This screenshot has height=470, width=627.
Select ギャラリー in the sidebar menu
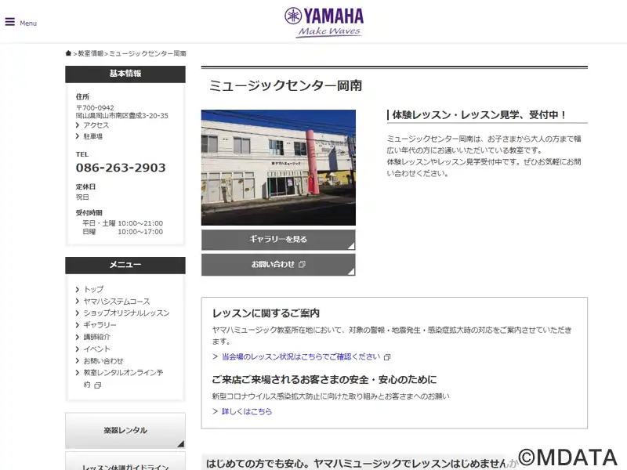tap(100, 325)
